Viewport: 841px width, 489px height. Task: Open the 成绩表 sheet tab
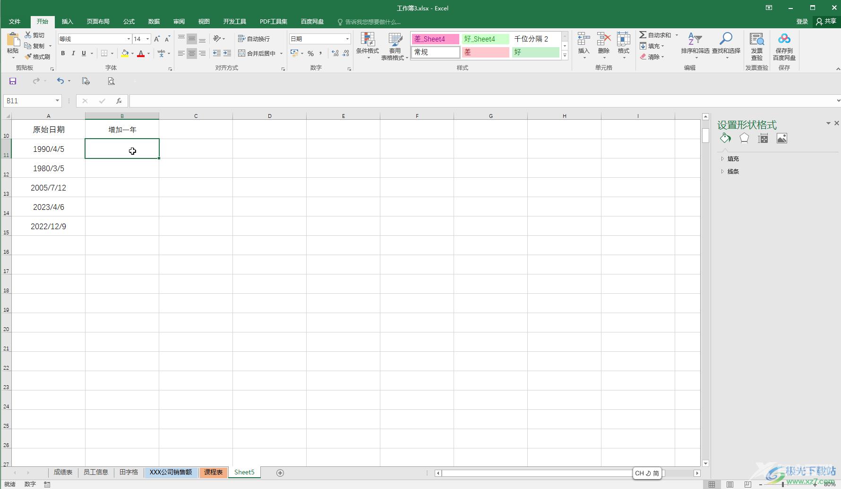point(63,472)
